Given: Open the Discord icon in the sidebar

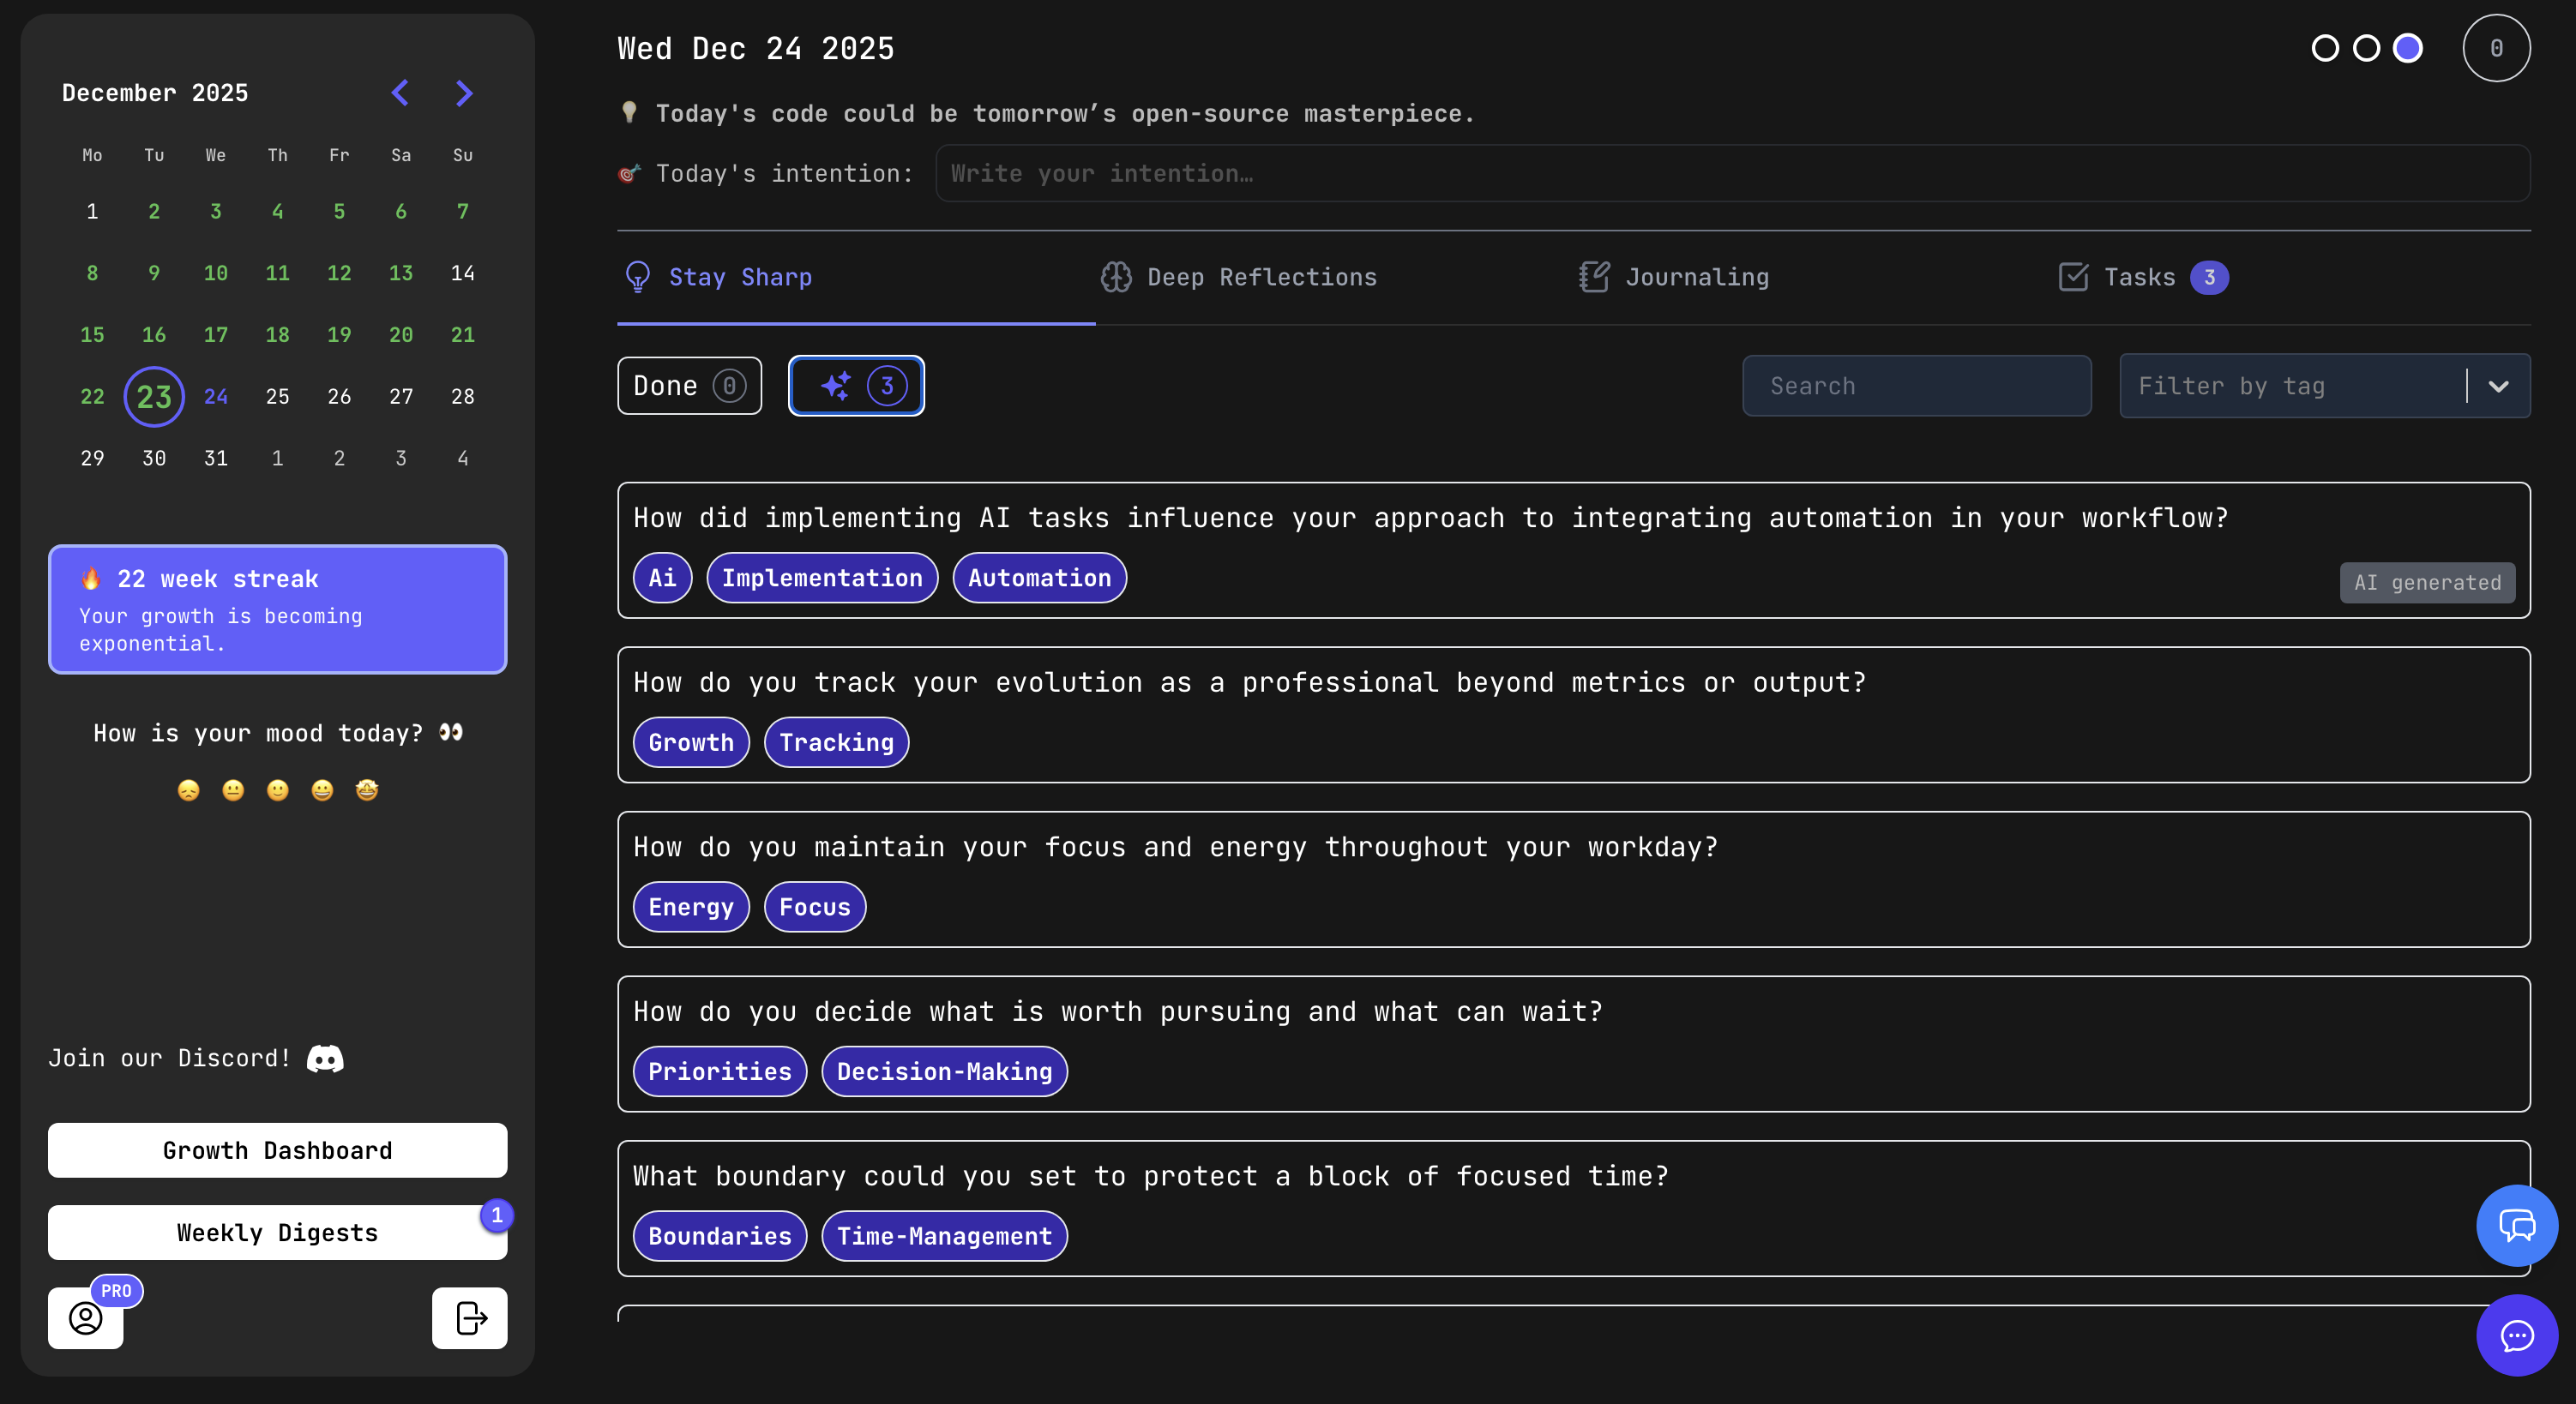Looking at the screenshot, I should click(323, 1059).
